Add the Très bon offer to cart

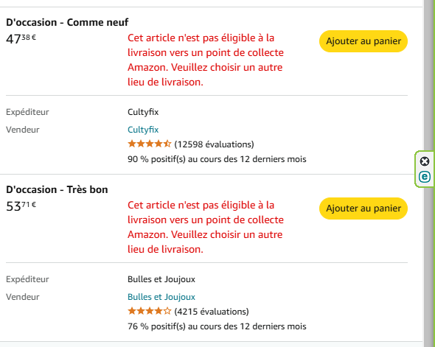[363, 208]
